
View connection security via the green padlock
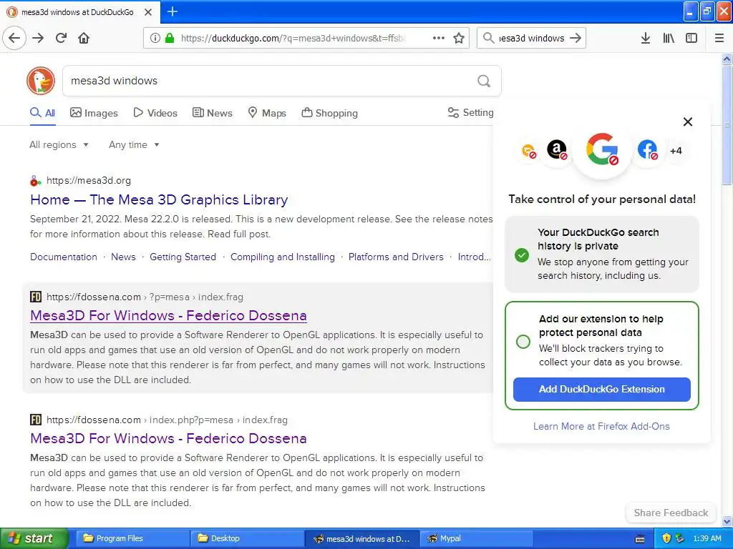170,38
